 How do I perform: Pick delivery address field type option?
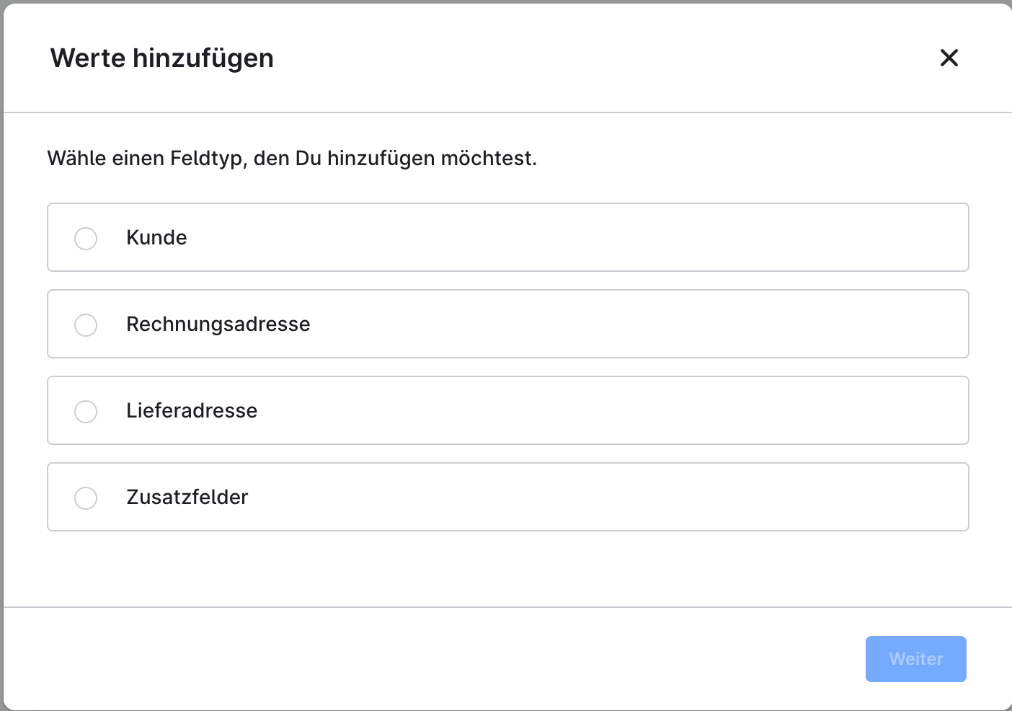pyautogui.click(x=507, y=410)
